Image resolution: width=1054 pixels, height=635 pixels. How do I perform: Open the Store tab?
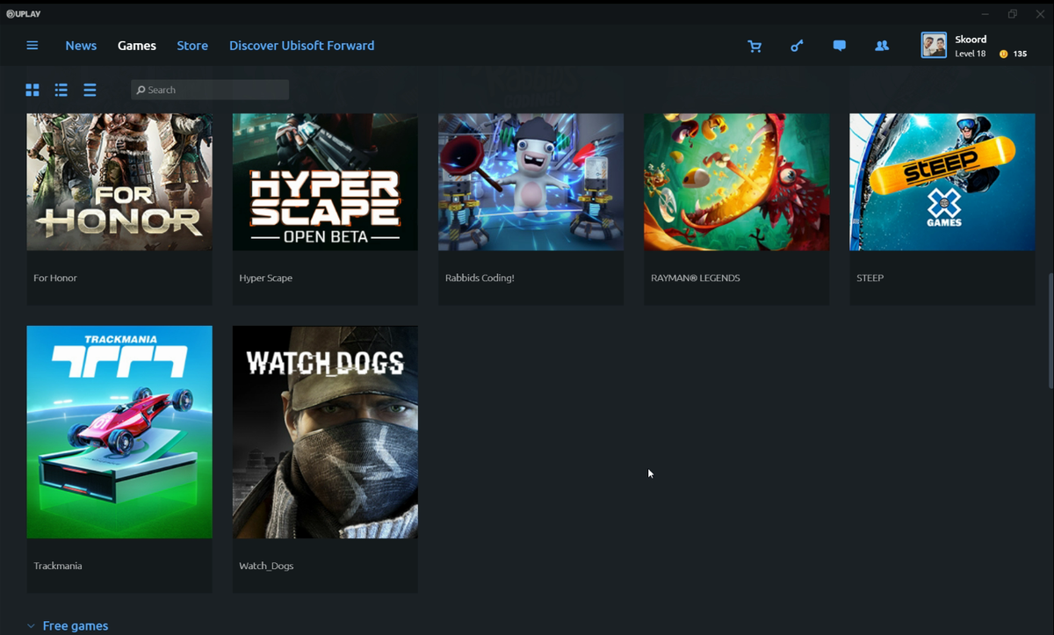(x=192, y=46)
